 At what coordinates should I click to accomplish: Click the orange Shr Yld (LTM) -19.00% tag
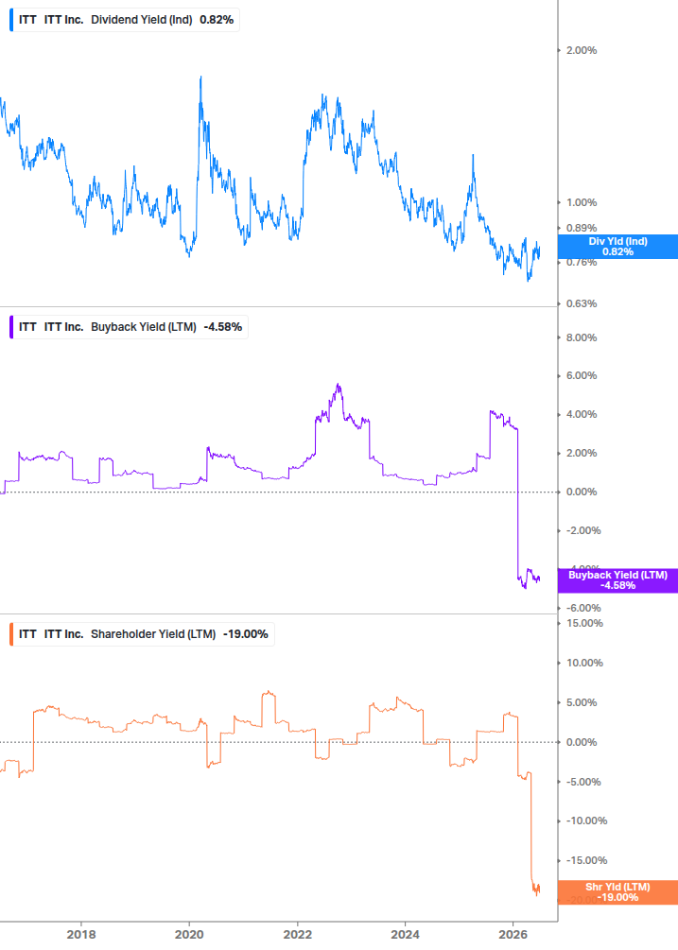(617, 891)
